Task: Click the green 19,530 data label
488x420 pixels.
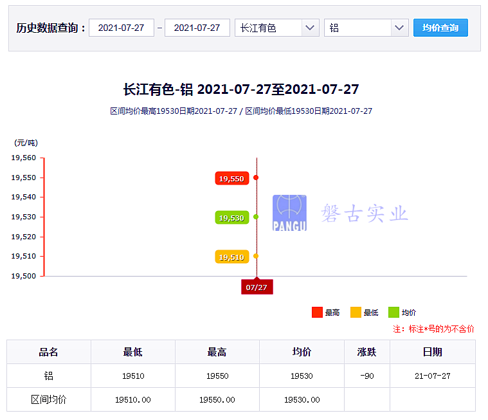Action: pyautogui.click(x=231, y=218)
